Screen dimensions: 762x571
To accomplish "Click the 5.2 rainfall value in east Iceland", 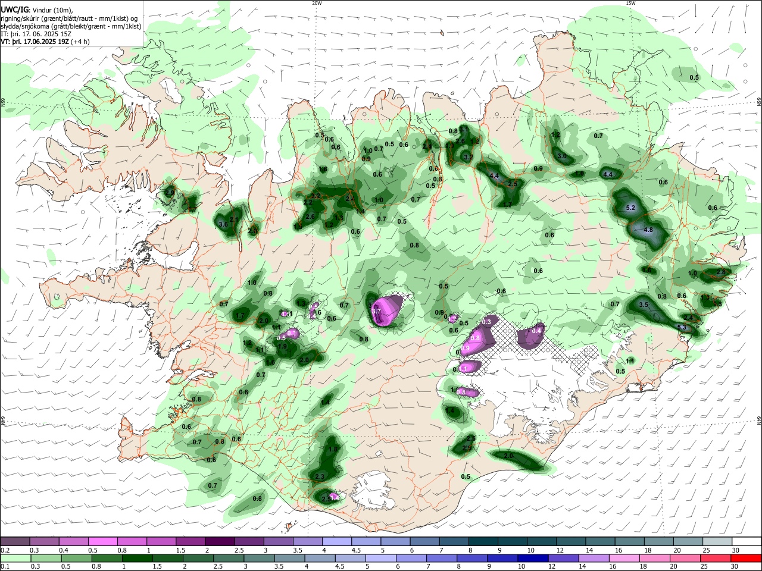I will (631, 208).
